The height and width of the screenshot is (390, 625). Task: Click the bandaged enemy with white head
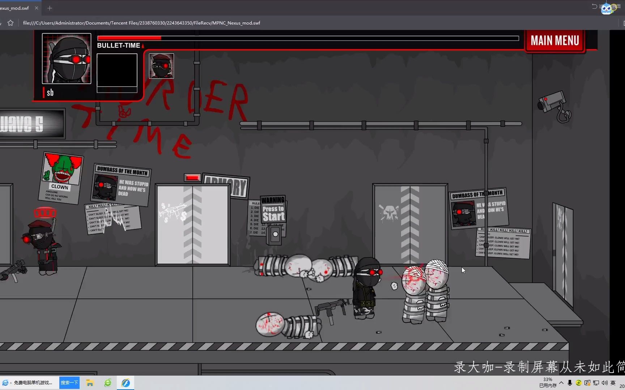click(x=437, y=290)
